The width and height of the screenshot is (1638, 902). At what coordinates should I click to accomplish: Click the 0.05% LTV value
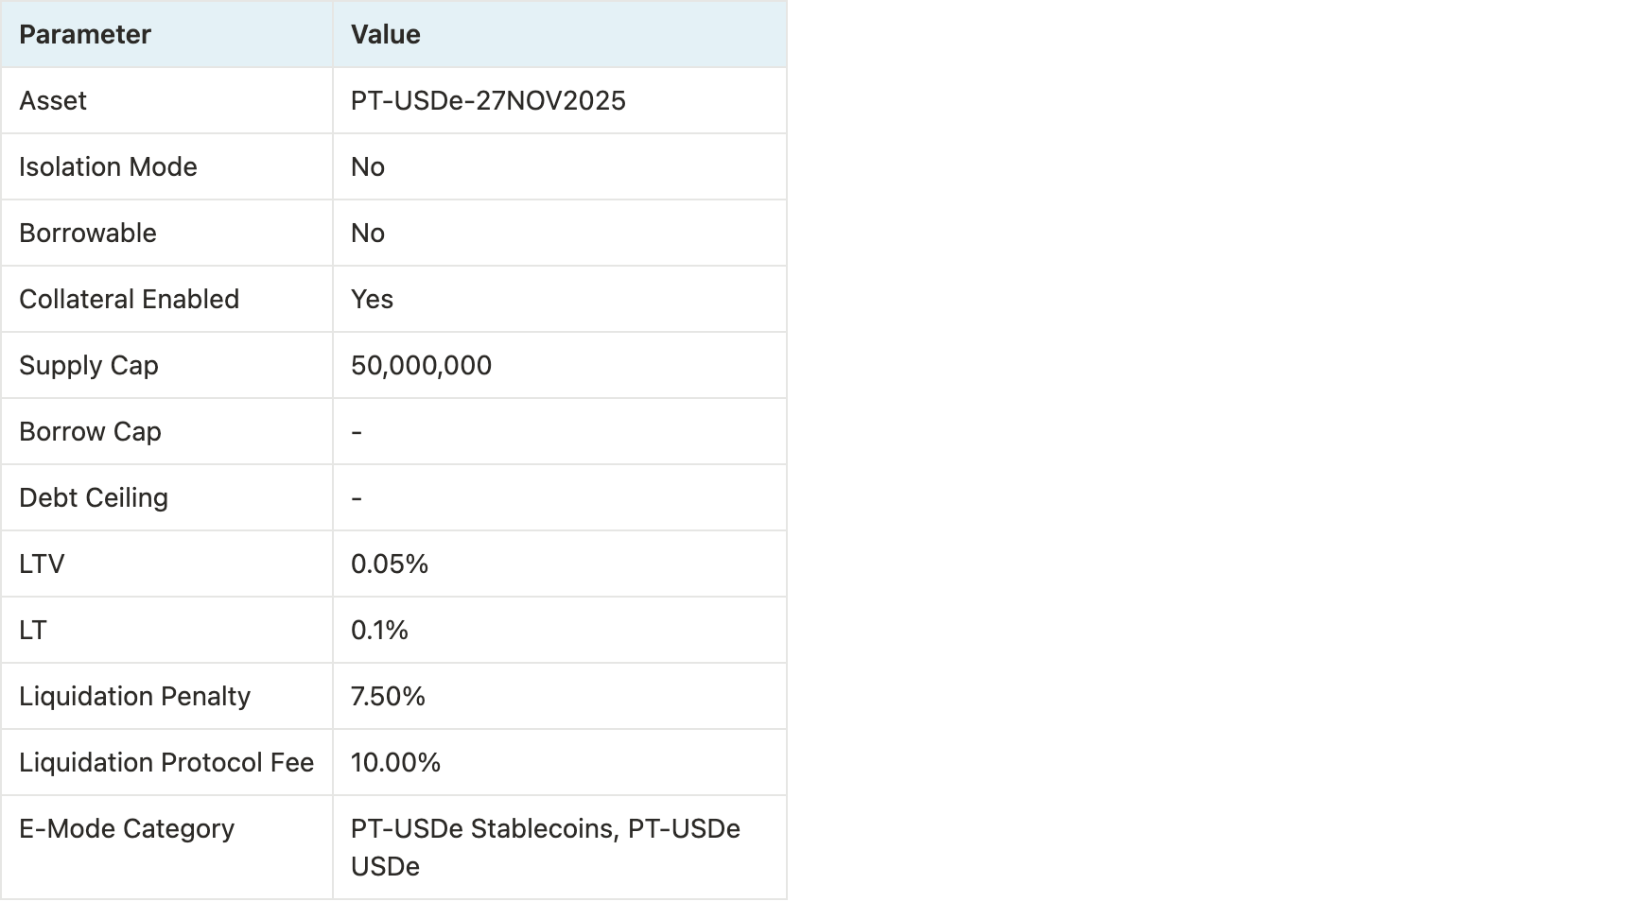pos(390,564)
